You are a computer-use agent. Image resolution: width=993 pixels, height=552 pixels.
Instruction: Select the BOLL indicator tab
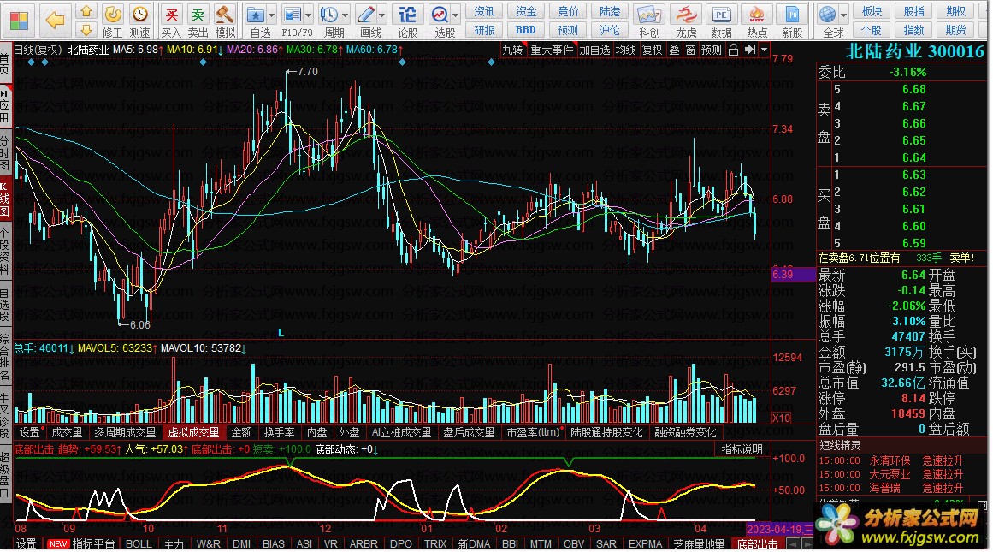click(x=139, y=543)
